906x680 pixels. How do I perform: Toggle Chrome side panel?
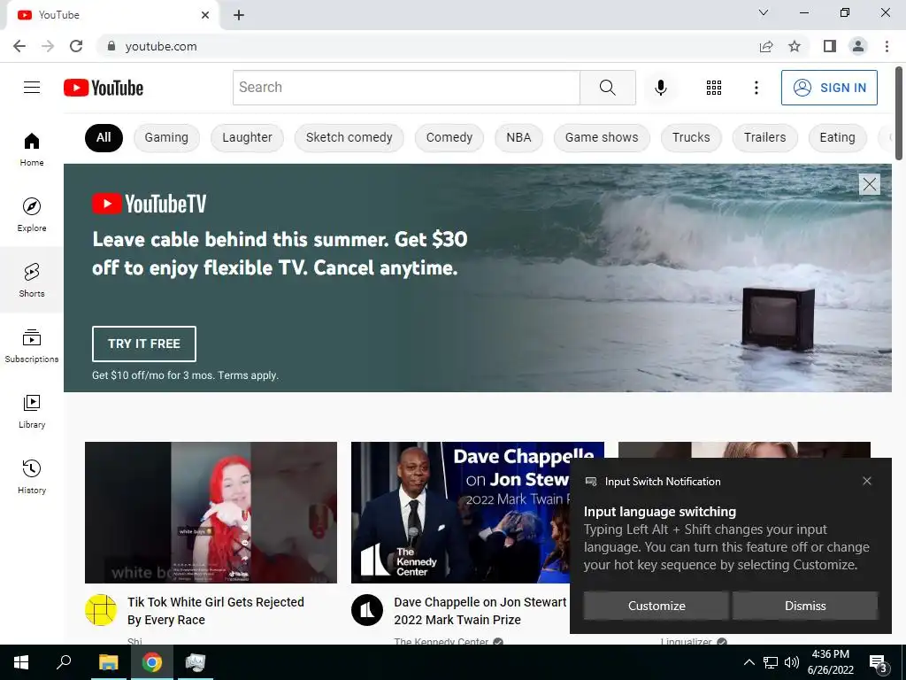[830, 46]
